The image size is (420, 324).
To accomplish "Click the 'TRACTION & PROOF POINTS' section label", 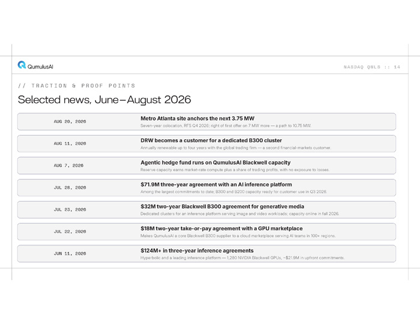I will point(76,86).
